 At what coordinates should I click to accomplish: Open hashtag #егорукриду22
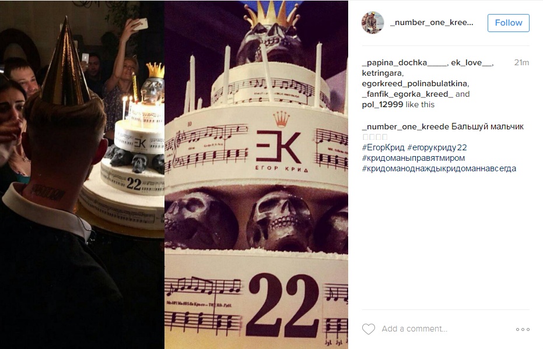click(437, 147)
